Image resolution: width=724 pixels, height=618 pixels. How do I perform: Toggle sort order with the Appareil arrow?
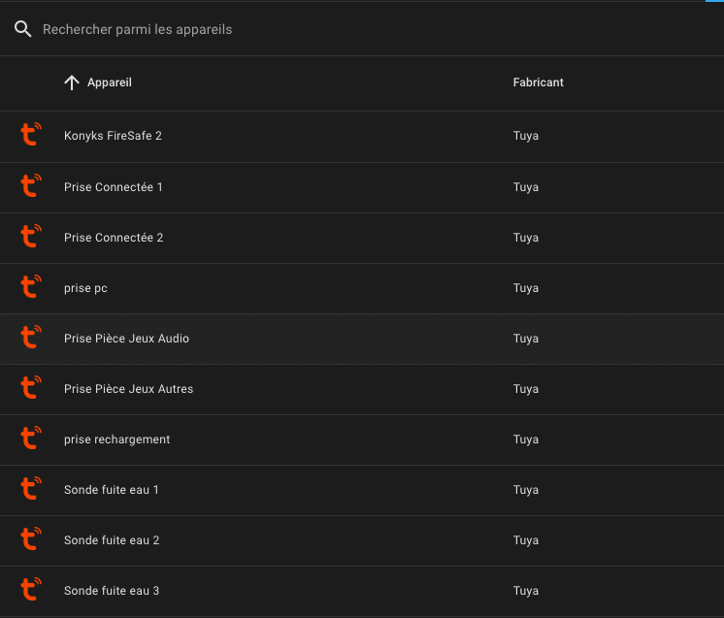click(72, 82)
